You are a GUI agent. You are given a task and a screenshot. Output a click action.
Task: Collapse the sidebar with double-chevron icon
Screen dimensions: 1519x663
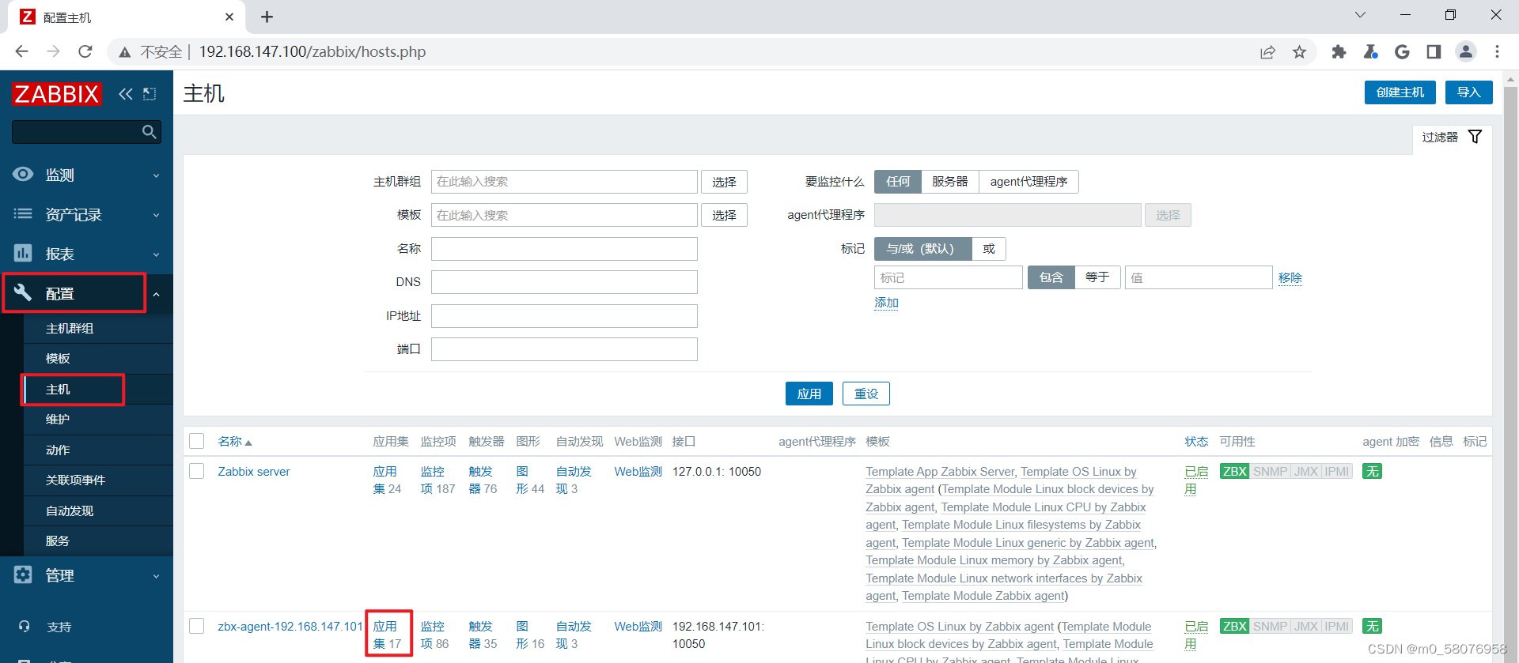(x=126, y=94)
